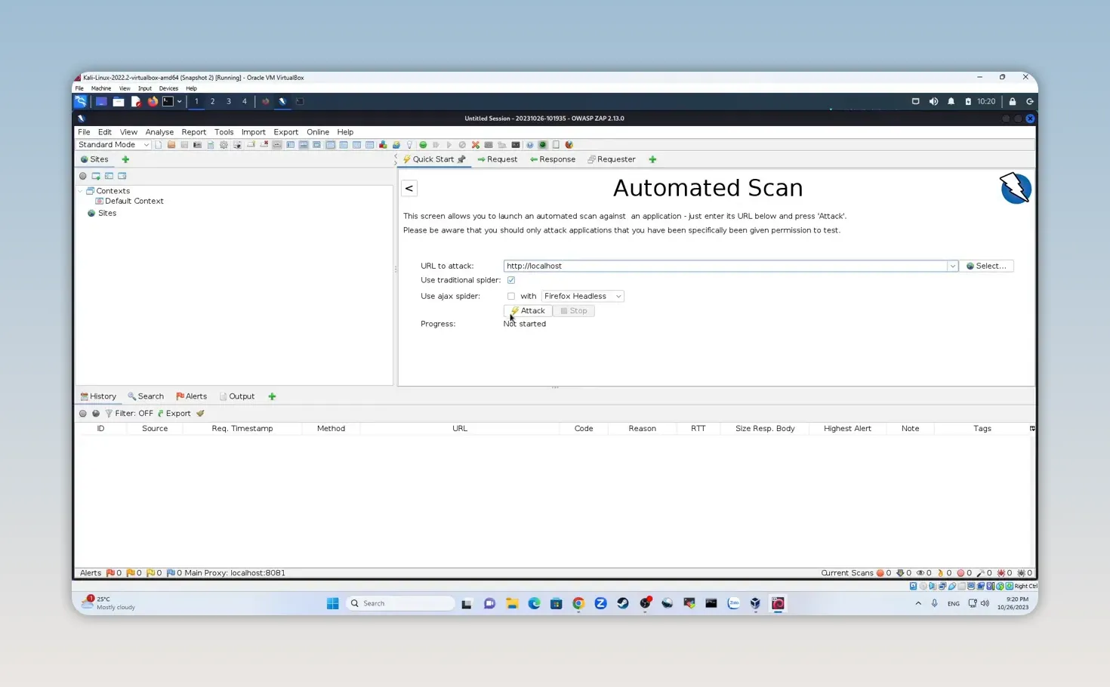Image resolution: width=1110 pixels, height=687 pixels.
Task: Click the Windows taskbar Search box
Action: pos(401,603)
